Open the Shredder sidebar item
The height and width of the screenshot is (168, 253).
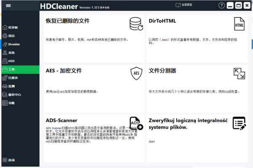tap(20, 44)
